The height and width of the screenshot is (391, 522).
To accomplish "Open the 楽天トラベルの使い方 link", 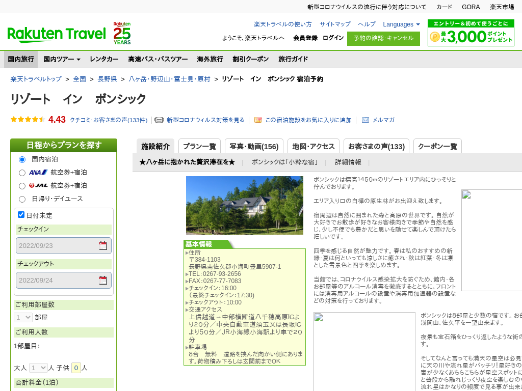I will coord(282,24).
